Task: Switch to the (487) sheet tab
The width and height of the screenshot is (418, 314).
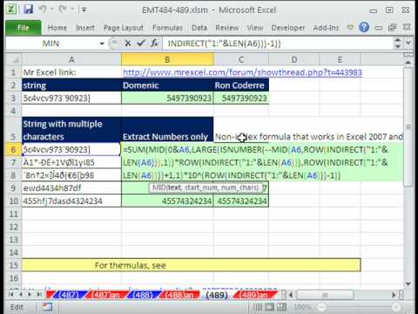Action: [68, 295]
